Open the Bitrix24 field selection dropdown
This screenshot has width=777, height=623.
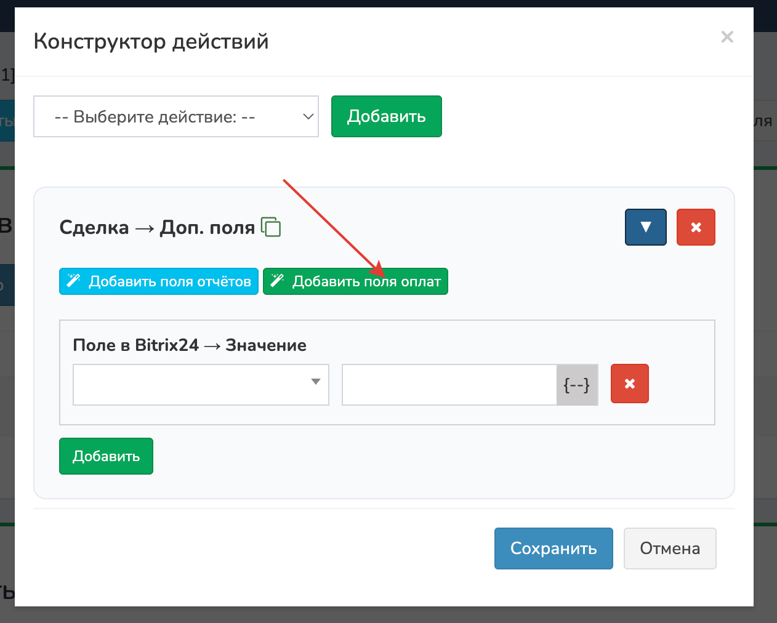[191, 385]
